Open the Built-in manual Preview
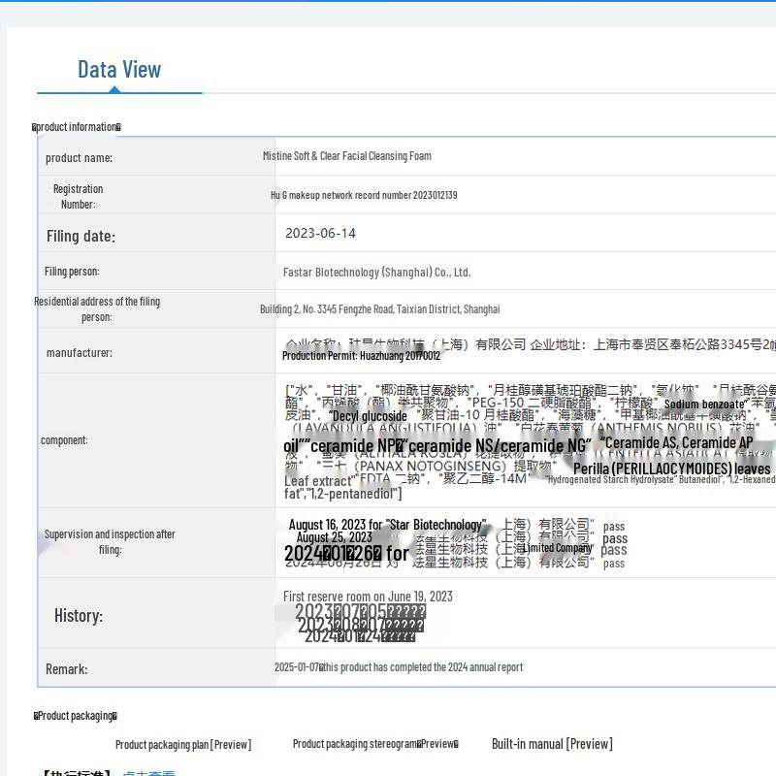Image resolution: width=776 pixels, height=776 pixels. click(x=552, y=744)
